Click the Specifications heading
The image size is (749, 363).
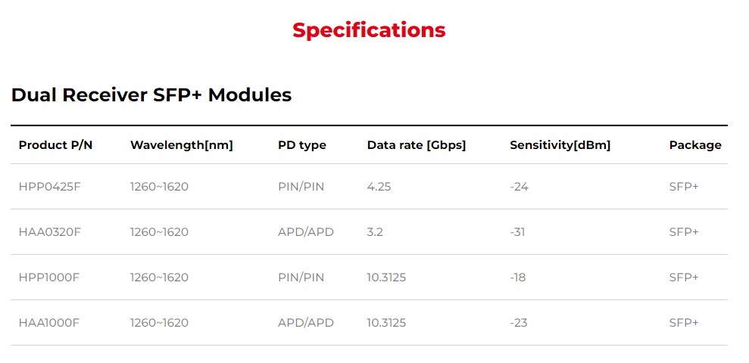click(x=369, y=30)
